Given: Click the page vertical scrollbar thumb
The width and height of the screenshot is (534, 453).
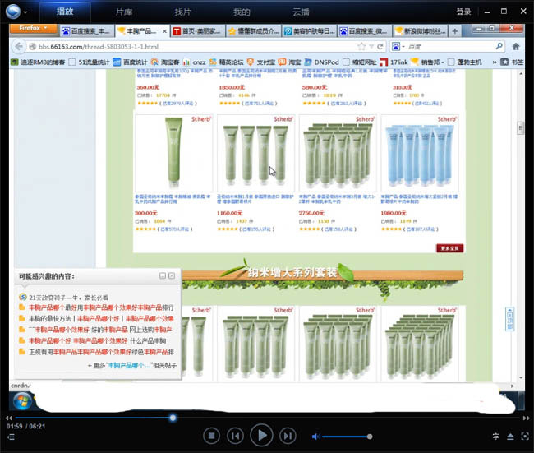Looking at the screenshot, I should pos(520,128).
